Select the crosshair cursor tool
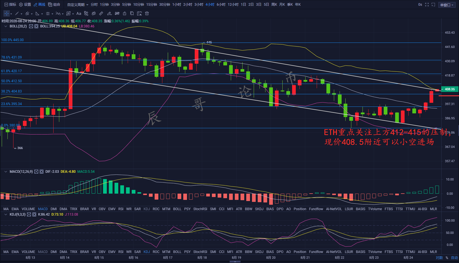This screenshot has width=459, height=263. (7, 13)
